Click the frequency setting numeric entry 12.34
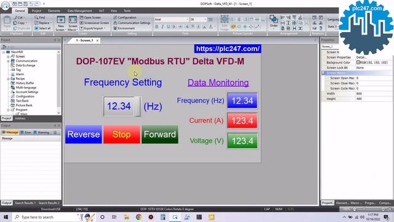The height and width of the screenshot is (222, 394). (x=119, y=106)
